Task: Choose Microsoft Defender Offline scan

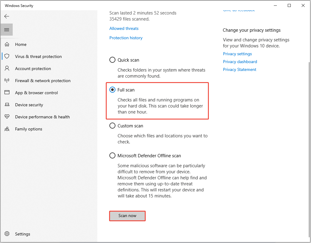Action: click(x=112, y=155)
